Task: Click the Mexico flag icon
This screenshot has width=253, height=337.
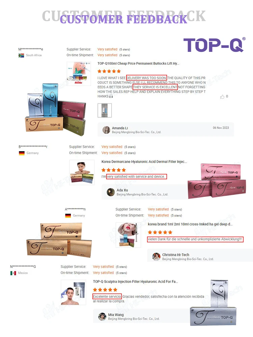Action: [13, 273]
